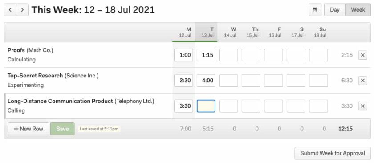Viewport: 374px width, 163px height.
Task: Go to next week arrow
Action: pos(22,10)
